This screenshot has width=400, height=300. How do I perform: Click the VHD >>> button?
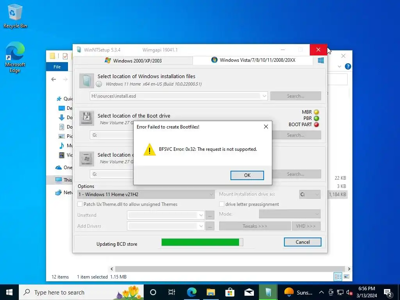click(x=306, y=226)
